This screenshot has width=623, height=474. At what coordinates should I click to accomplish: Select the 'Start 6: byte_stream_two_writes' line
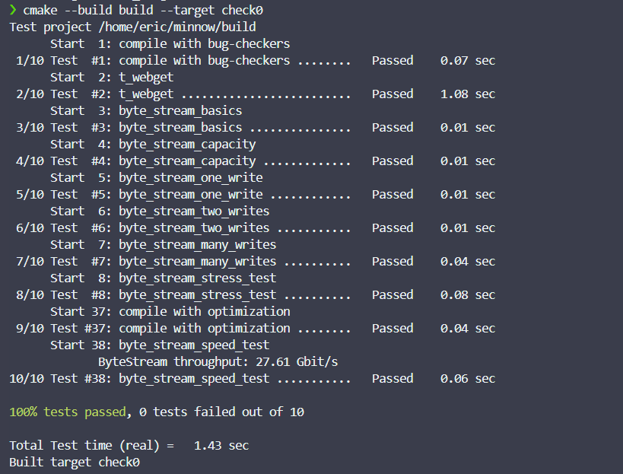[160, 211]
